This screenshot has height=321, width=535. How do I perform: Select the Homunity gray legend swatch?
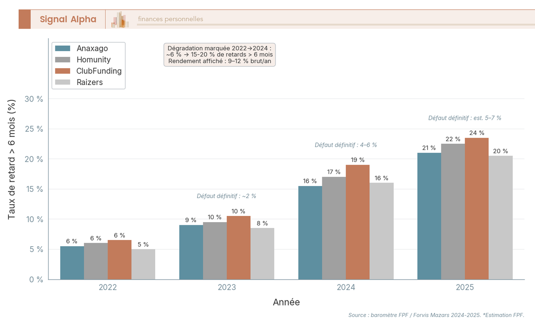point(62,60)
